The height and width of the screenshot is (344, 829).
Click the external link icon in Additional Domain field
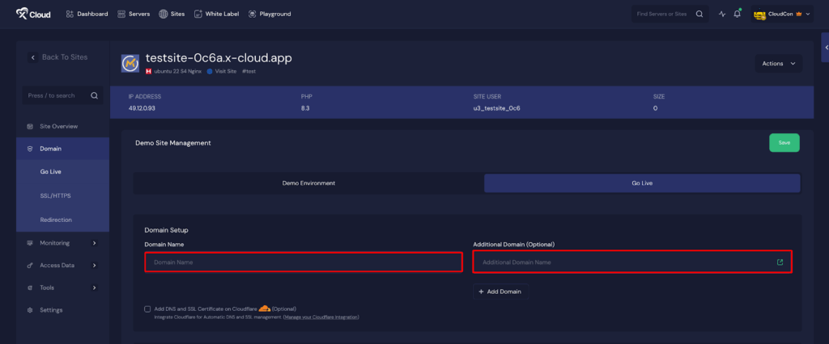(780, 262)
